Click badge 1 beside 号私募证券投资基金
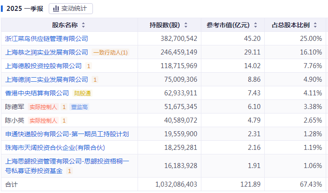 69,171
